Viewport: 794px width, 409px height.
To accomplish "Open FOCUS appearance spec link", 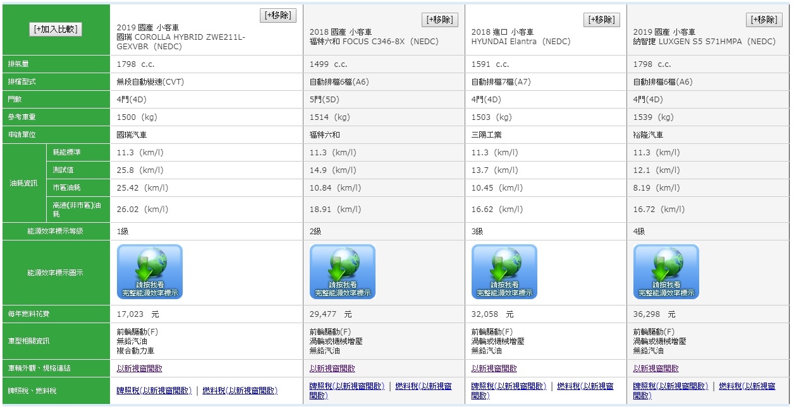I will pyautogui.click(x=333, y=369).
